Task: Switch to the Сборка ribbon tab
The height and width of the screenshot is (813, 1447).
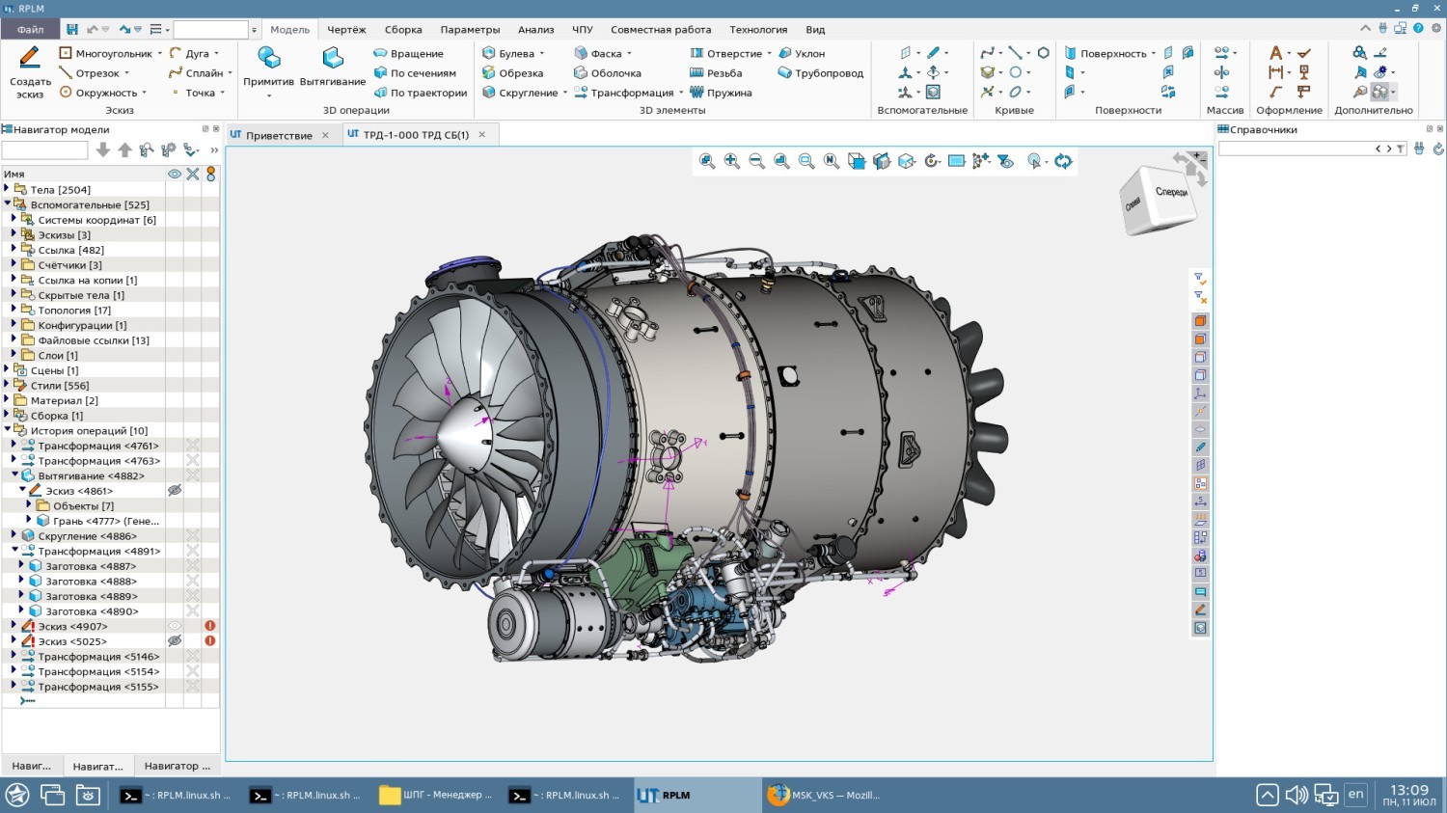Action: 403,30
